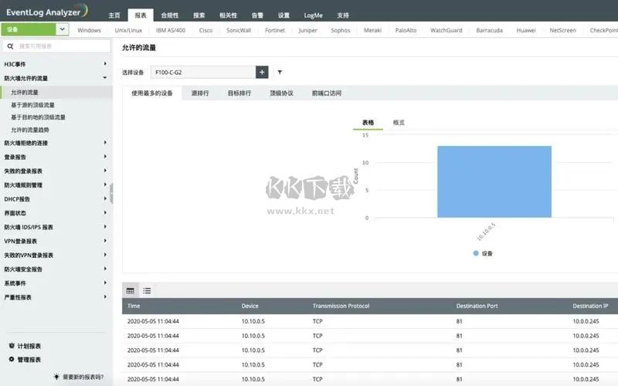Focus the report search input field
This screenshot has height=386, width=618.
point(56,46)
